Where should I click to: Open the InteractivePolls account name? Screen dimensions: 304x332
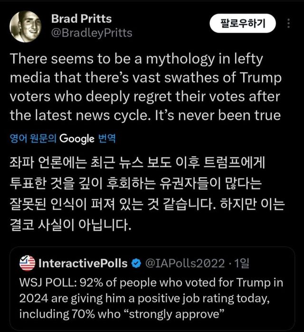83,263
